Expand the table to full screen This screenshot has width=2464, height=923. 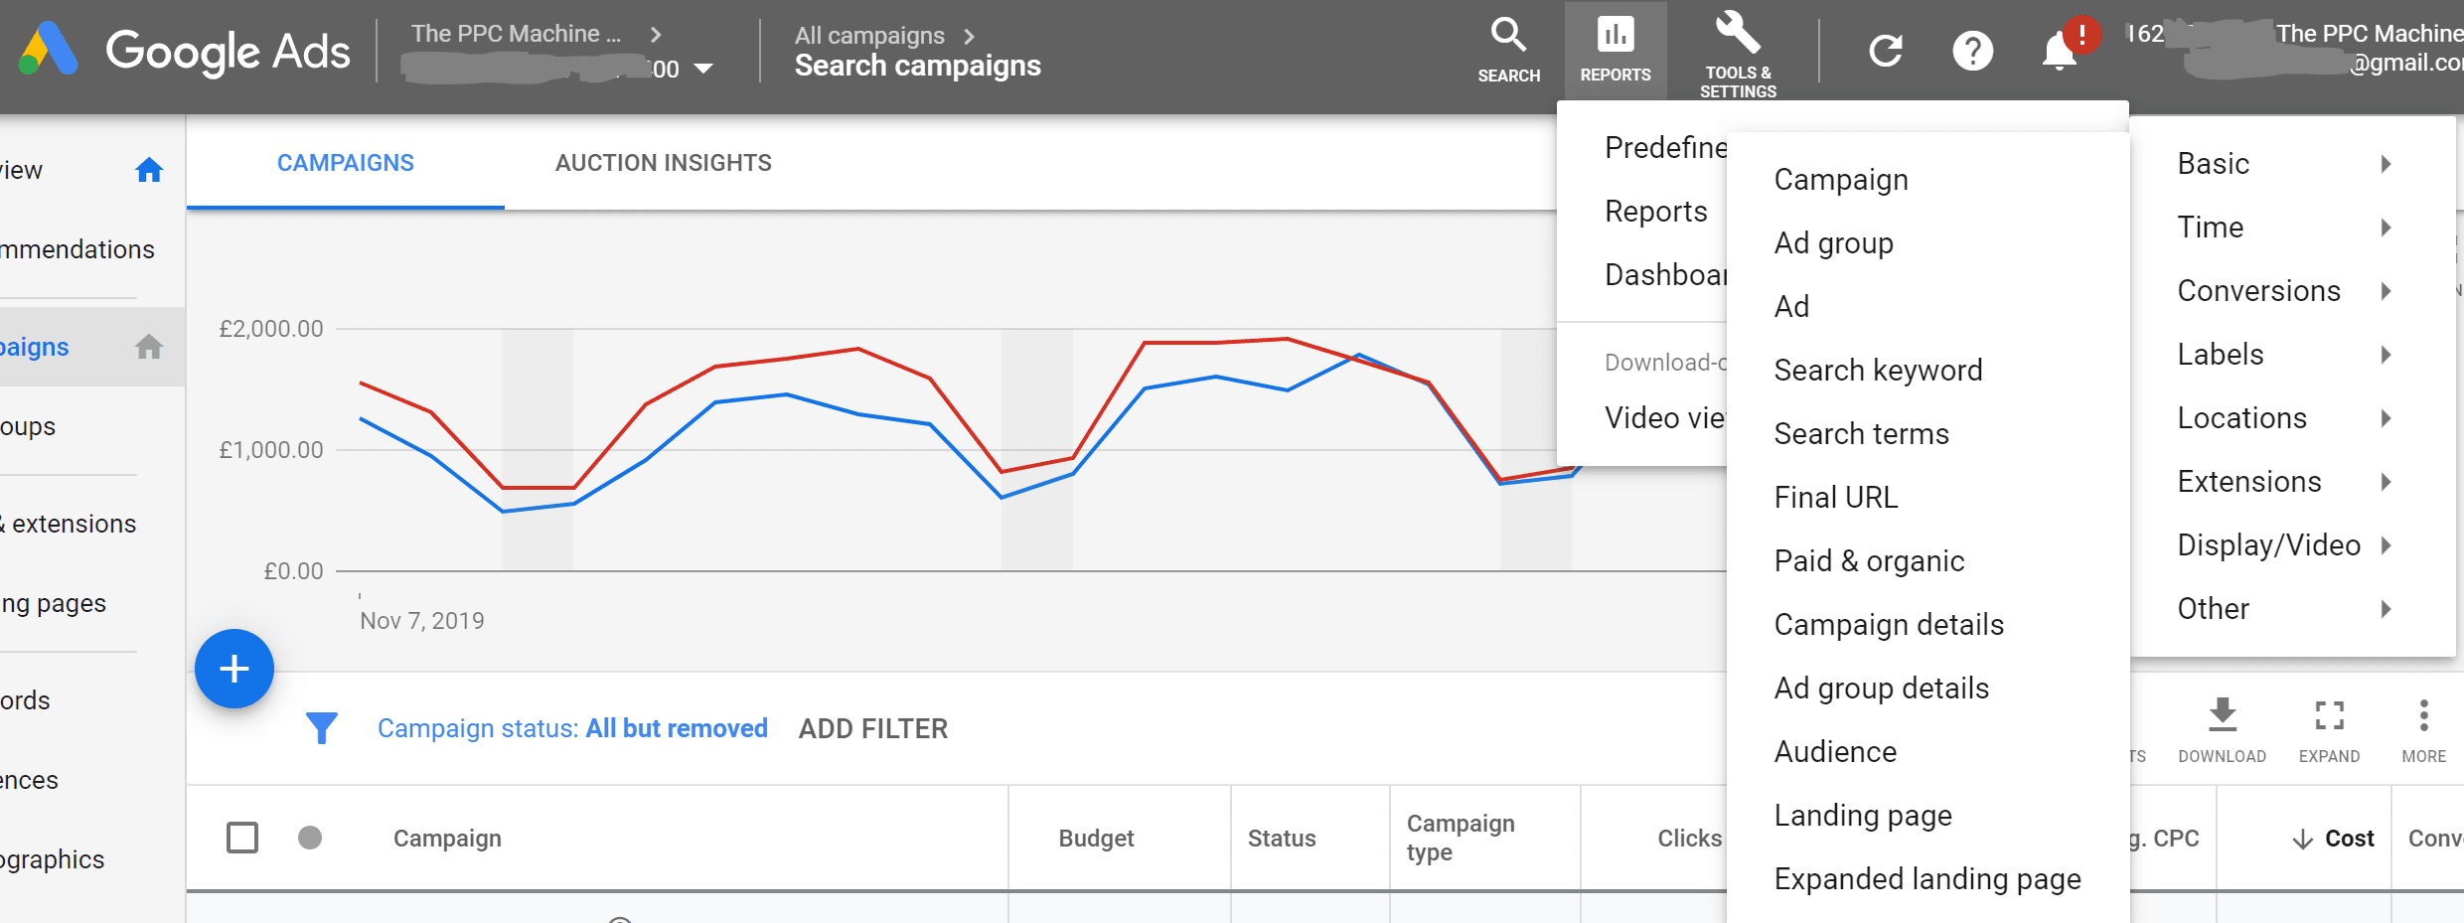(2329, 715)
